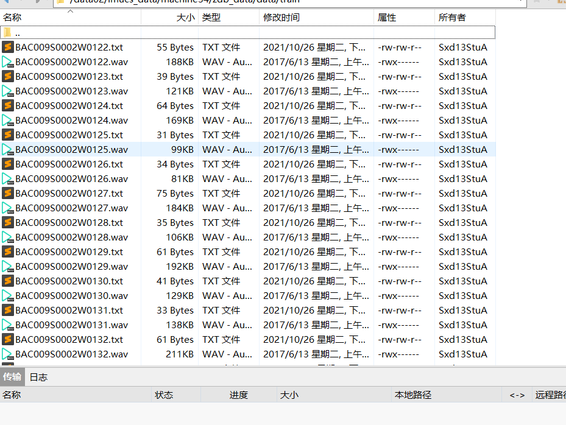Select the highlighted BAC009S0002W0125.wav row

pyautogui.click(x=73, y=149)
